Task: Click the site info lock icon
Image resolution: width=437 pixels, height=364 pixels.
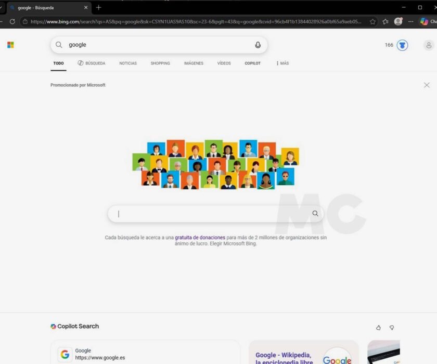Action: pos(25,21)
